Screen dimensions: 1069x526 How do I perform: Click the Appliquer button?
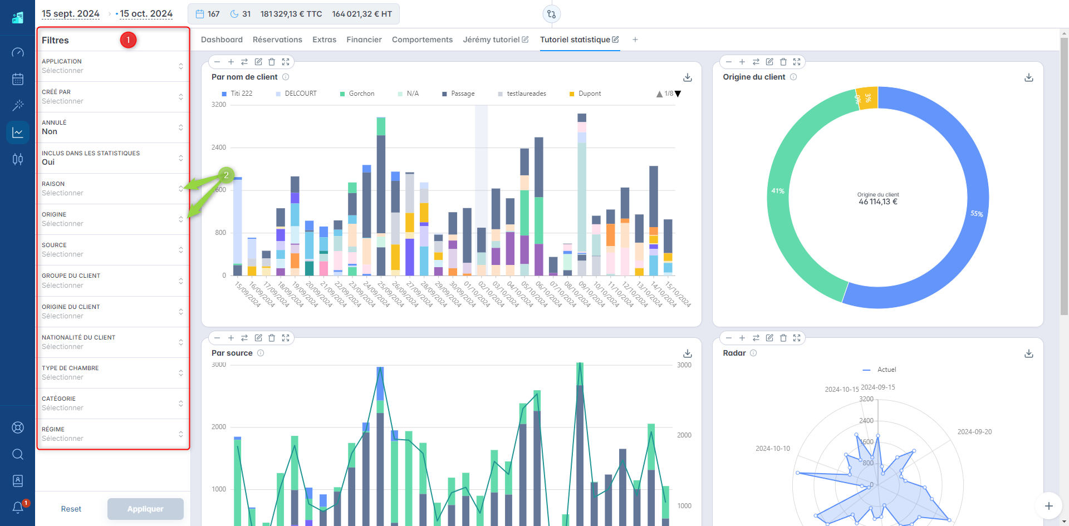[x=145, y=509]
